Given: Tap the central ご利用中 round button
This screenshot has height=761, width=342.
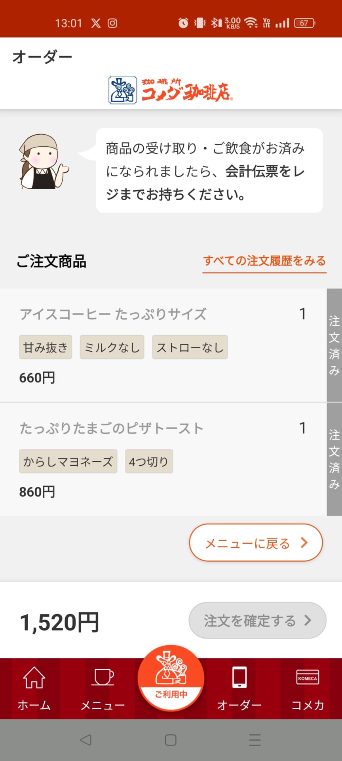Looking at the screenshot, I should click(x=171, y=677).
